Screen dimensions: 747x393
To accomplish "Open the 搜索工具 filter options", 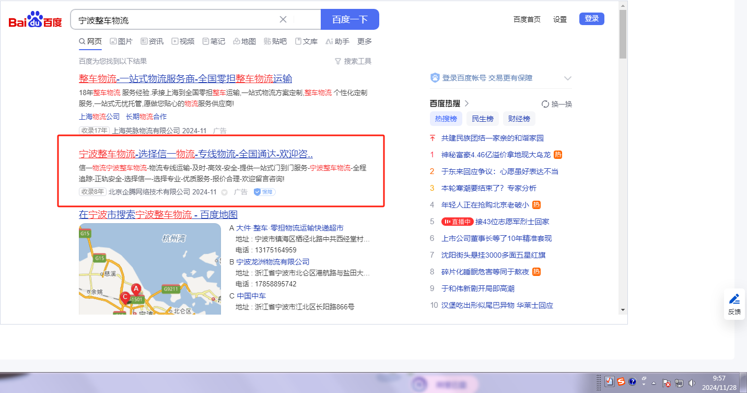I will click(x=353, y=61).
